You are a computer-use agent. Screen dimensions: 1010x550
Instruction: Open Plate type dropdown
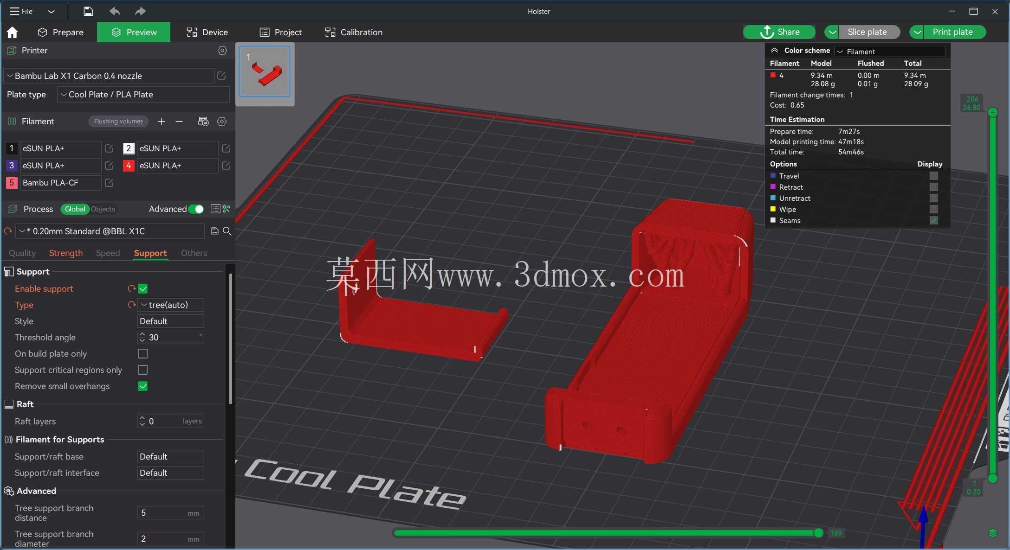(143, 95)
